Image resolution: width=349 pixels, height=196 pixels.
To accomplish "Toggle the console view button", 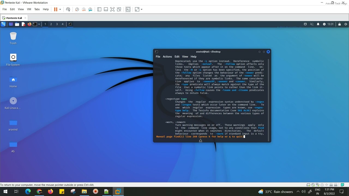I will [x=128, y=9].
